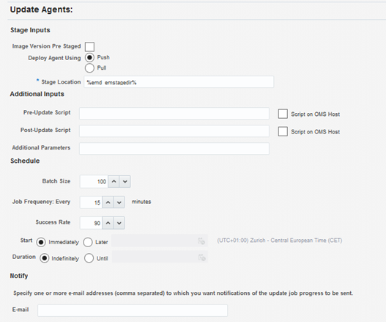Decrease Success Rate with down arrow
The height and width of the screenshot is (322, 386).
pyautogui.click(x=119, y=223)
